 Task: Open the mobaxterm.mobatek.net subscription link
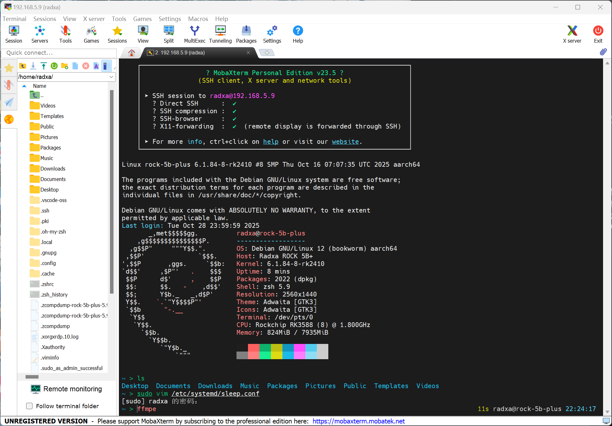[x=358, y=421]
